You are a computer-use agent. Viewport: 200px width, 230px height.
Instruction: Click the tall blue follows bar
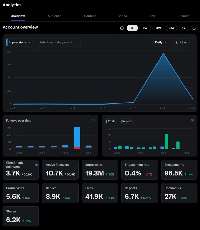[77, 137]
